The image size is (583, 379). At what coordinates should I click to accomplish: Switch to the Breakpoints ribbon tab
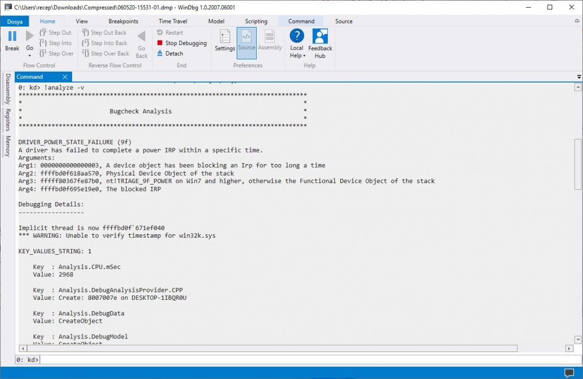coord(123,21)
